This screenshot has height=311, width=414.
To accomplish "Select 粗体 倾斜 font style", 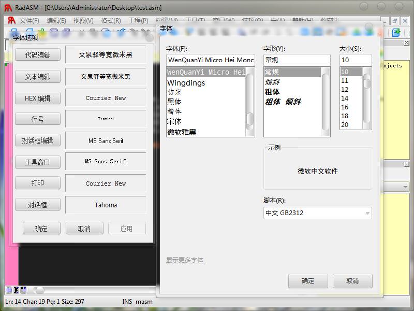I will (292, 102).
